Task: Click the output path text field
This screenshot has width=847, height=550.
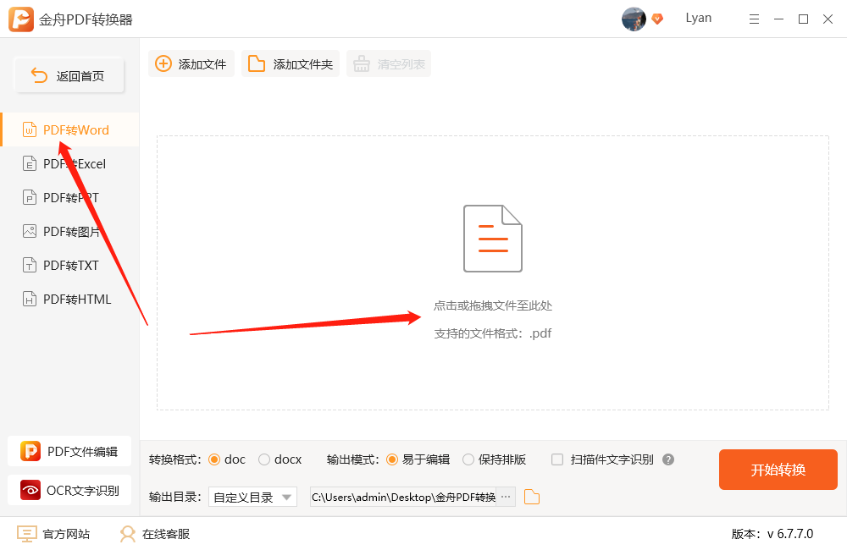Action: 403,497
